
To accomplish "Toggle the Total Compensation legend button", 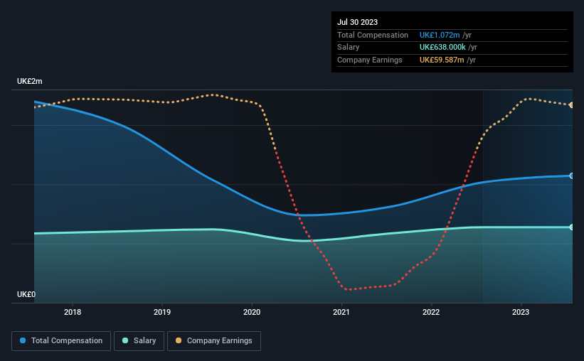I will 61,341.
